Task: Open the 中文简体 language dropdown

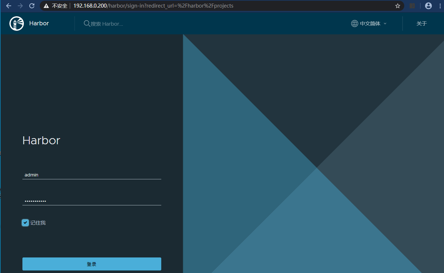Action: click(x=369, y=24)
